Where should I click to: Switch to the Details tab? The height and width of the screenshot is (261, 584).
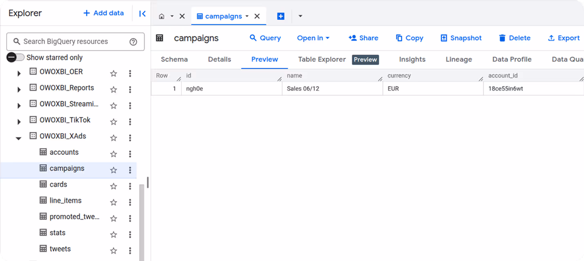(219, 59)
